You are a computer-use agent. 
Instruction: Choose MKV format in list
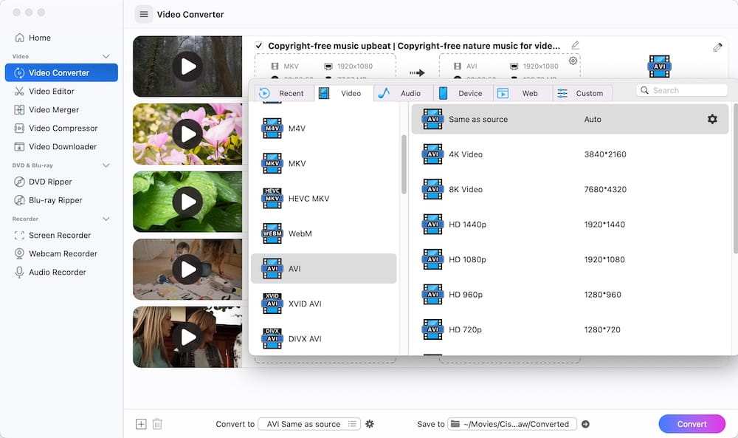[x=324, y=163]
